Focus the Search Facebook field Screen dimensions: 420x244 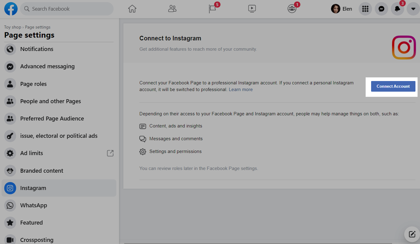point(67,9)
